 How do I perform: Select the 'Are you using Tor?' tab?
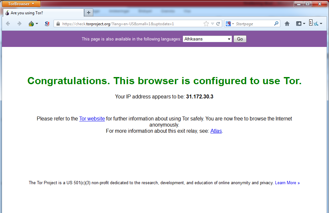[44, 13]
